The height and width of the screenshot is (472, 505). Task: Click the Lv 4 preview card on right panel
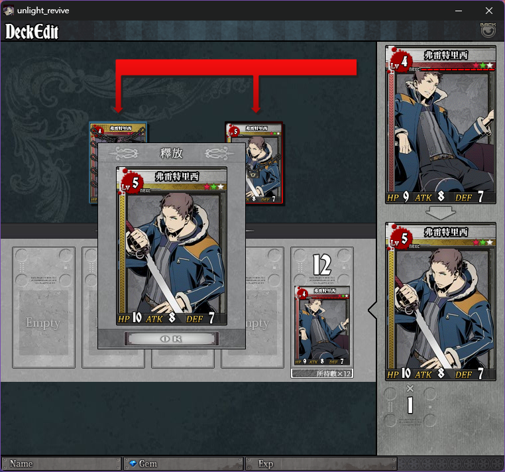[440, 125]
